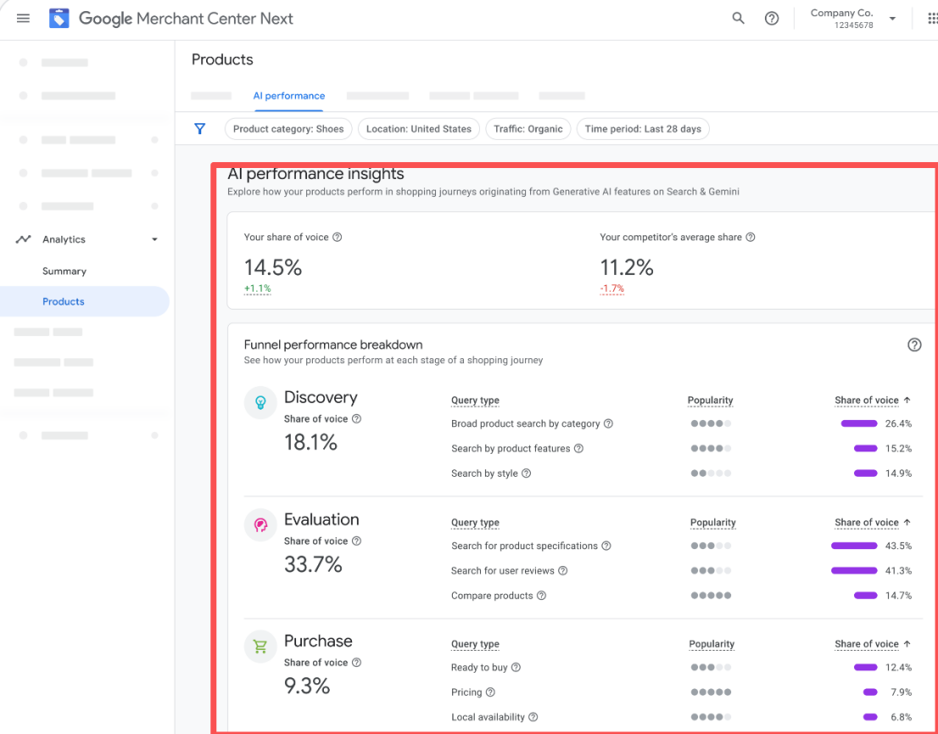Image resolution: width=938 pixels, height=734 pixels.
Task: Click help icon next to Search by style
Action: click(527, 473)
